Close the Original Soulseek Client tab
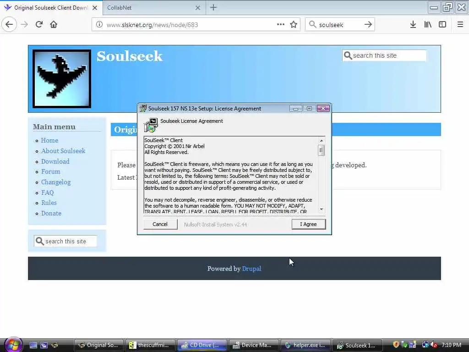 pyautogui.click(x=95, y=8)
